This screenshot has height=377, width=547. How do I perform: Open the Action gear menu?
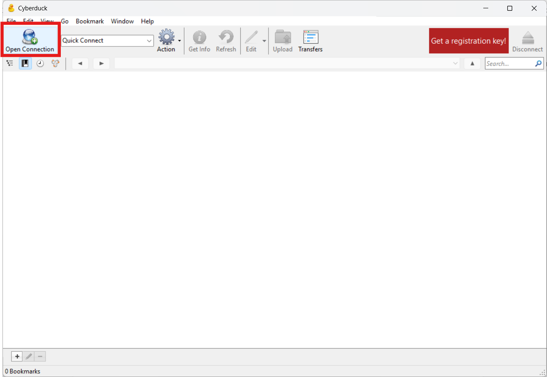point(166,37)
